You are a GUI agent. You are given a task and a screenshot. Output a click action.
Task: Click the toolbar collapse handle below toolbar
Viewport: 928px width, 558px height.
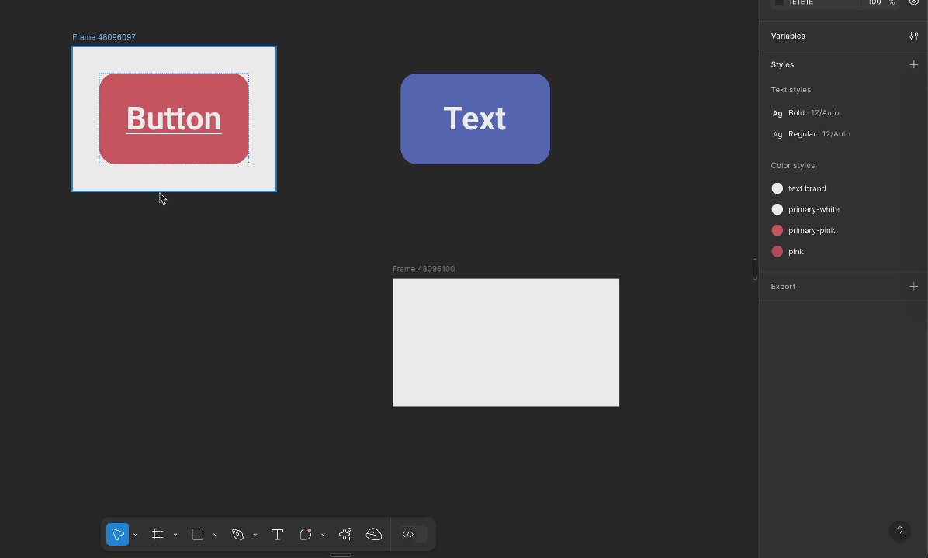click(341, 555)
